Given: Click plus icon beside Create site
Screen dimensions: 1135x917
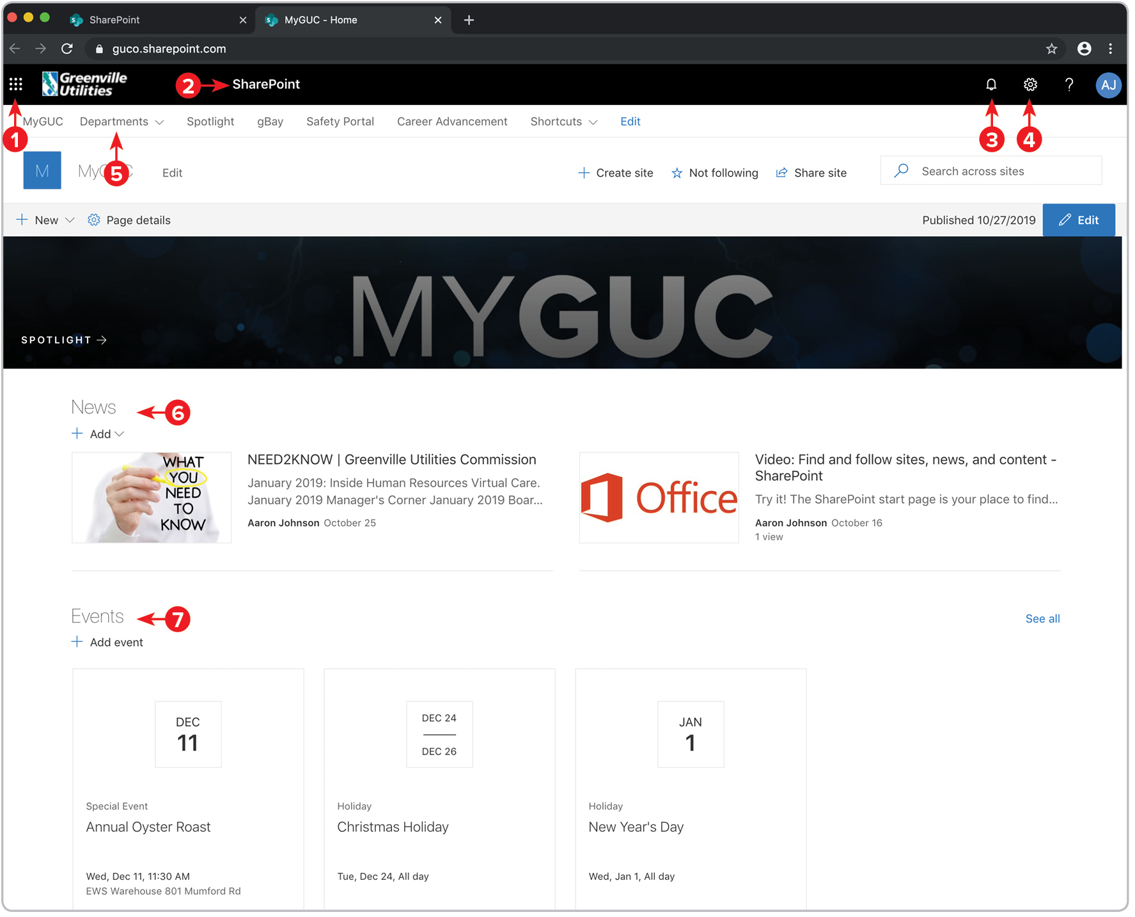Looking at the screenshot, I should [584, 173].
